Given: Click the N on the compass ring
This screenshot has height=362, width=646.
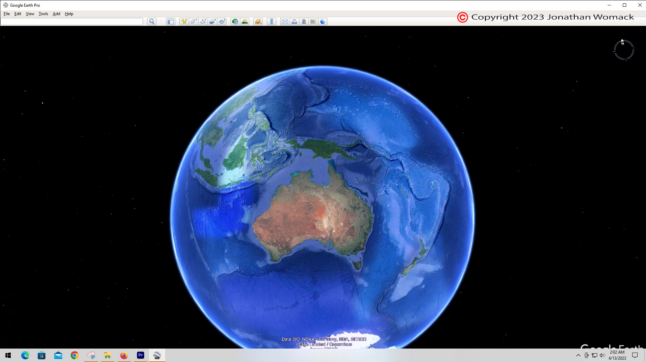Looking at the screenshot, I should click(x=622, y=43).
